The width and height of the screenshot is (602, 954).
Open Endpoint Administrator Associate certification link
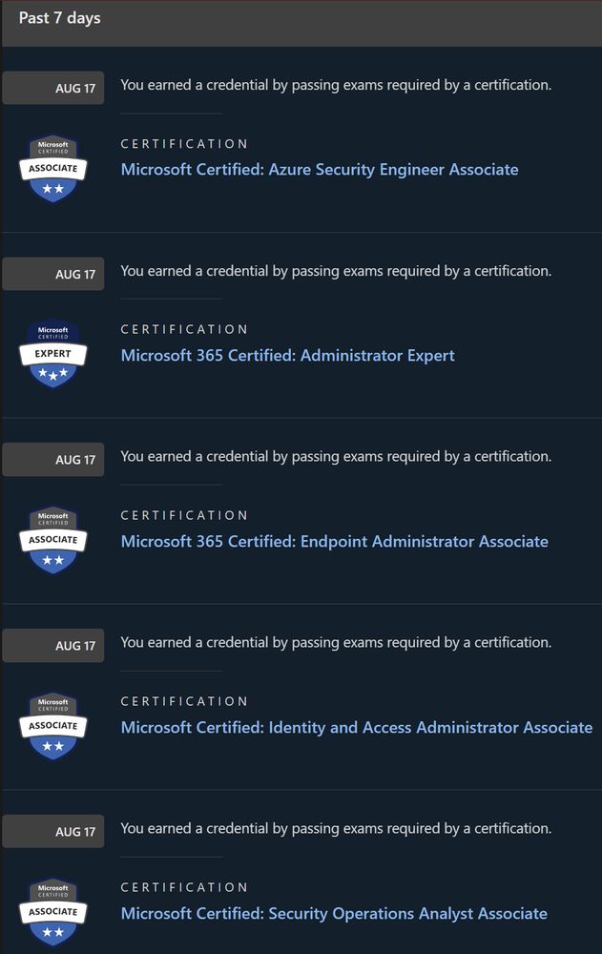pos(334,541)
